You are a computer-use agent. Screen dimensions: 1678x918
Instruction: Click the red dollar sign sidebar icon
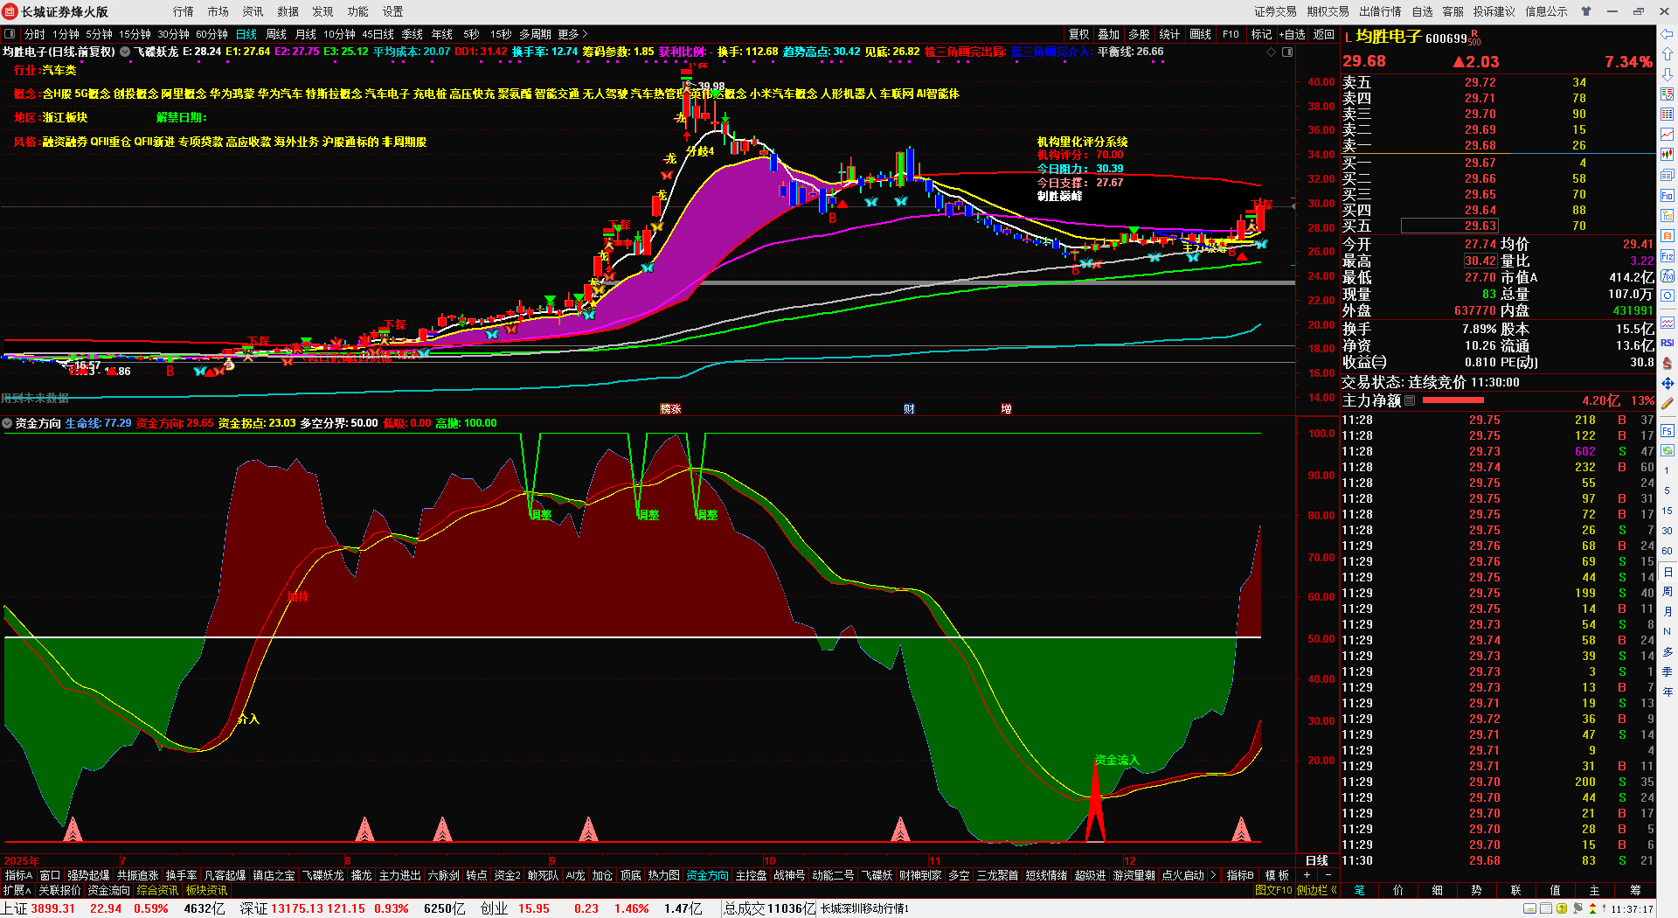pyautogui.click(x=1667, y=363)
